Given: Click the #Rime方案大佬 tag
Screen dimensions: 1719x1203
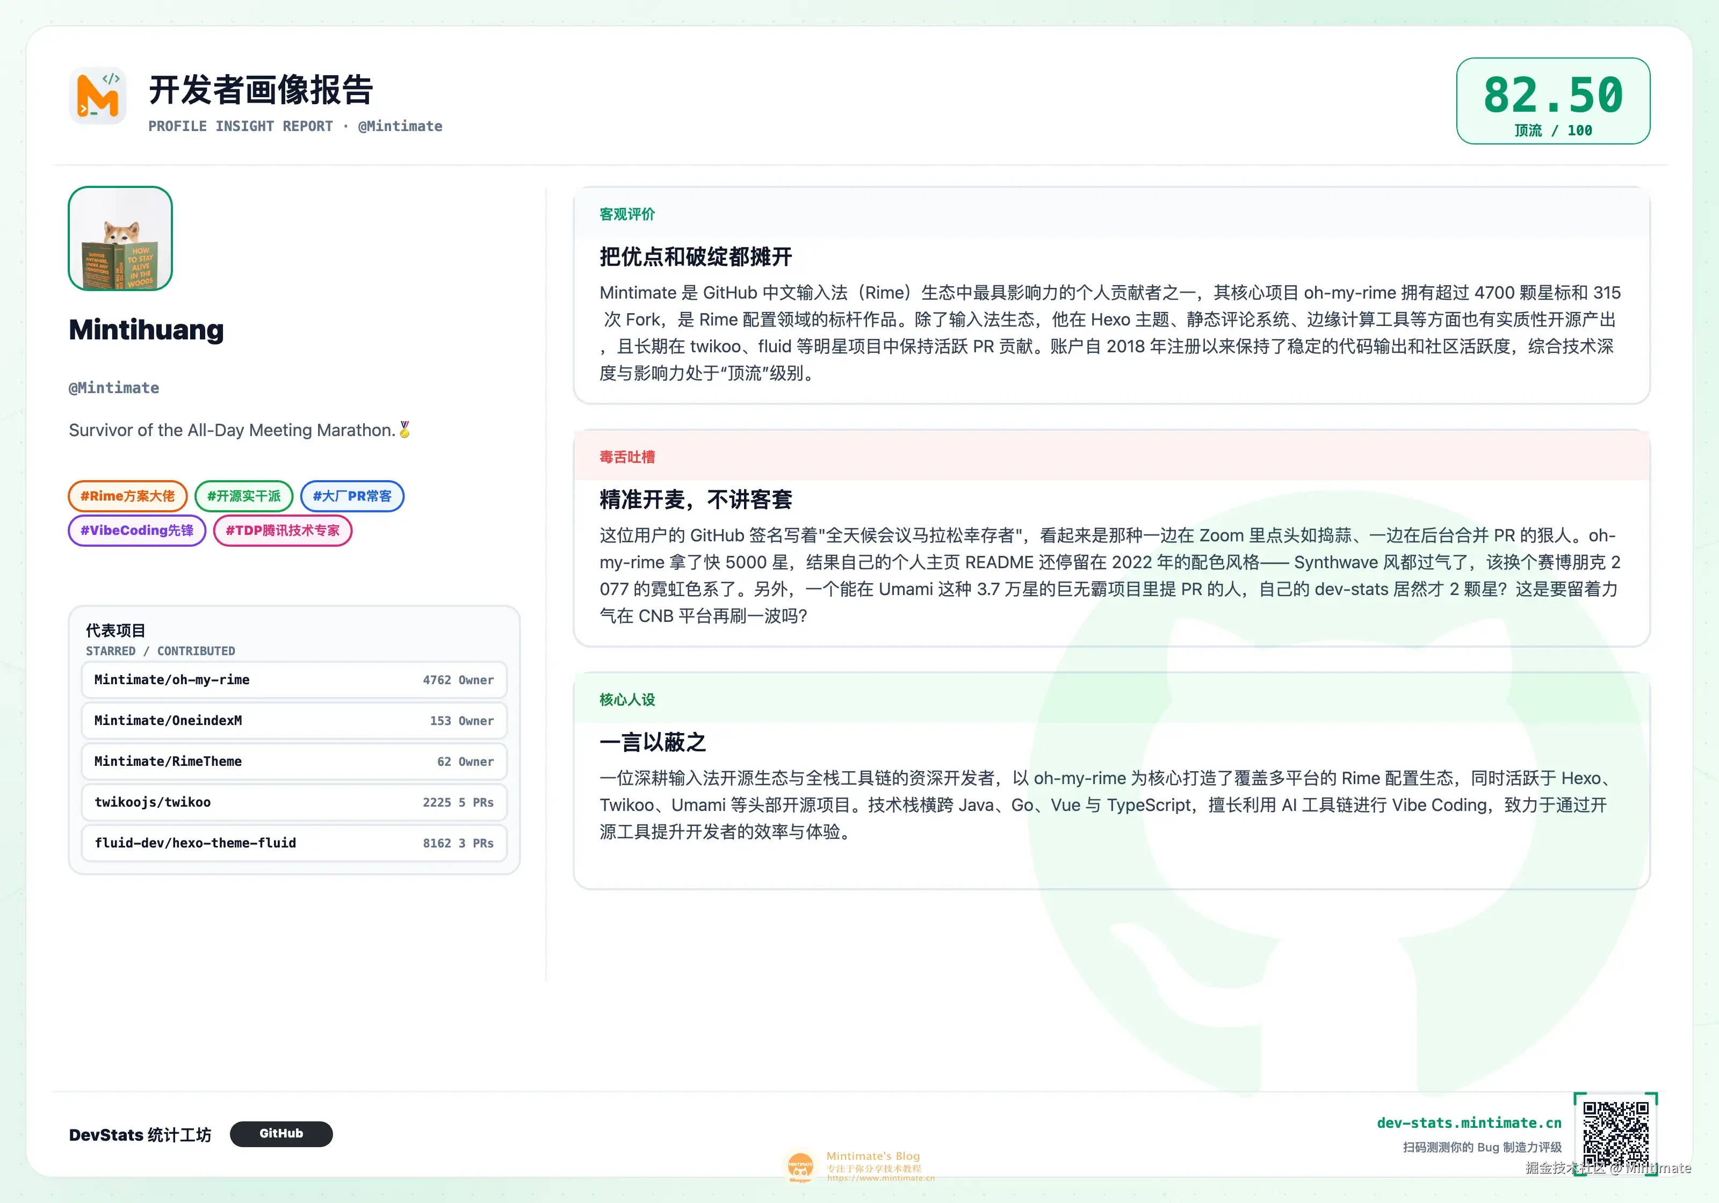Looking at the screenshot, I should click(x=127, y=496).
